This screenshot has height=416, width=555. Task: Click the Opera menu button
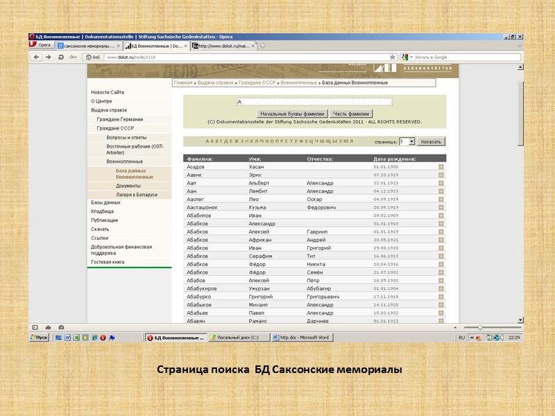tap(41, 45)
